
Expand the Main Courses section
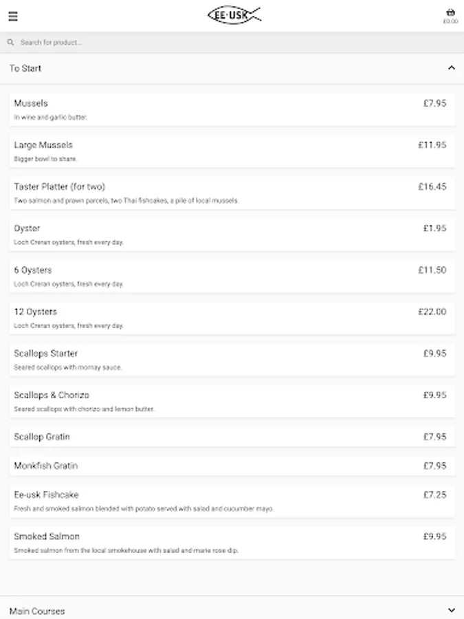451,610
